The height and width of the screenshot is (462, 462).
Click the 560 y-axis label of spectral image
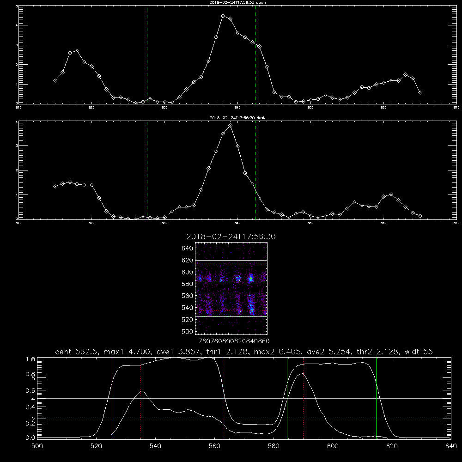point(188,296)
